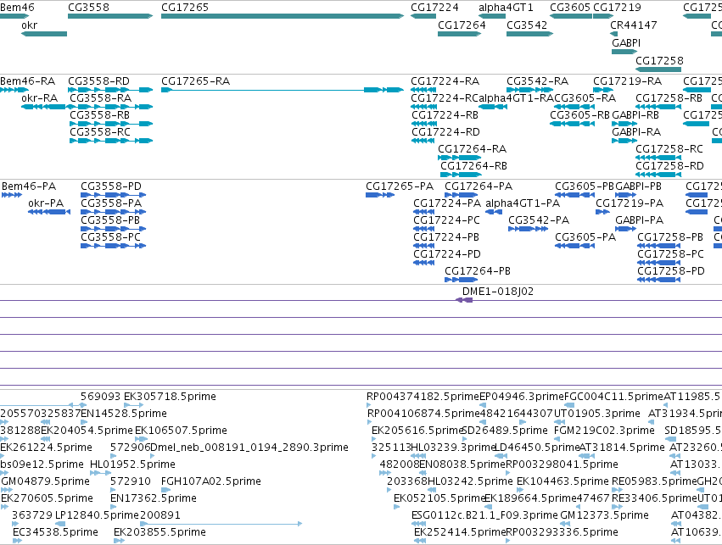
Task: Select transcript CG17224-RD
Action: point(445,132)
